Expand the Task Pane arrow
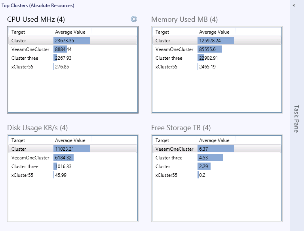This screenshot has width=304, height=231. click(x=294, y=6)
